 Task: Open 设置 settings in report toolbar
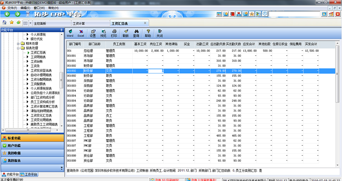coord(93,33)
